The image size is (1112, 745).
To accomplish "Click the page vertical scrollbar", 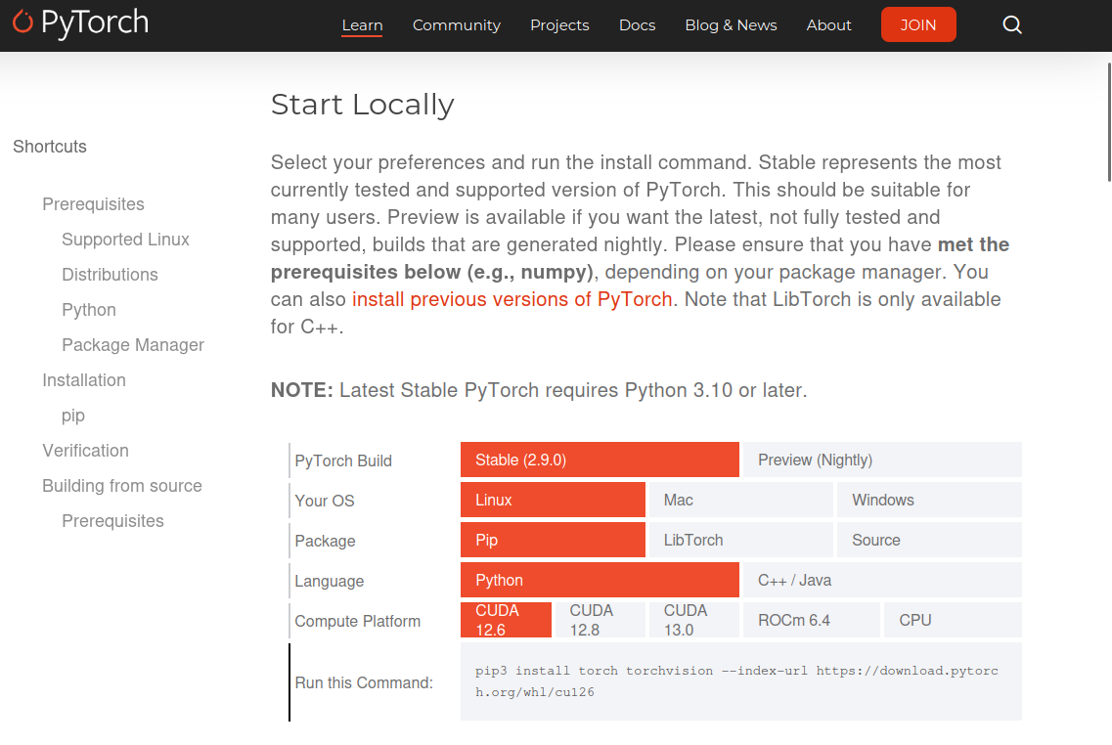I will (x=1108, y=117).
